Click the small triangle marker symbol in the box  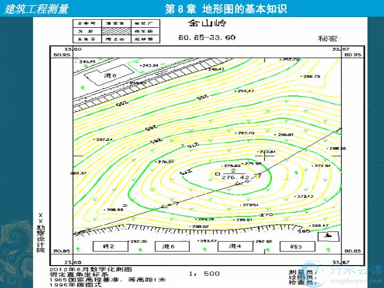pyautogui.click(x=327, y=235)
